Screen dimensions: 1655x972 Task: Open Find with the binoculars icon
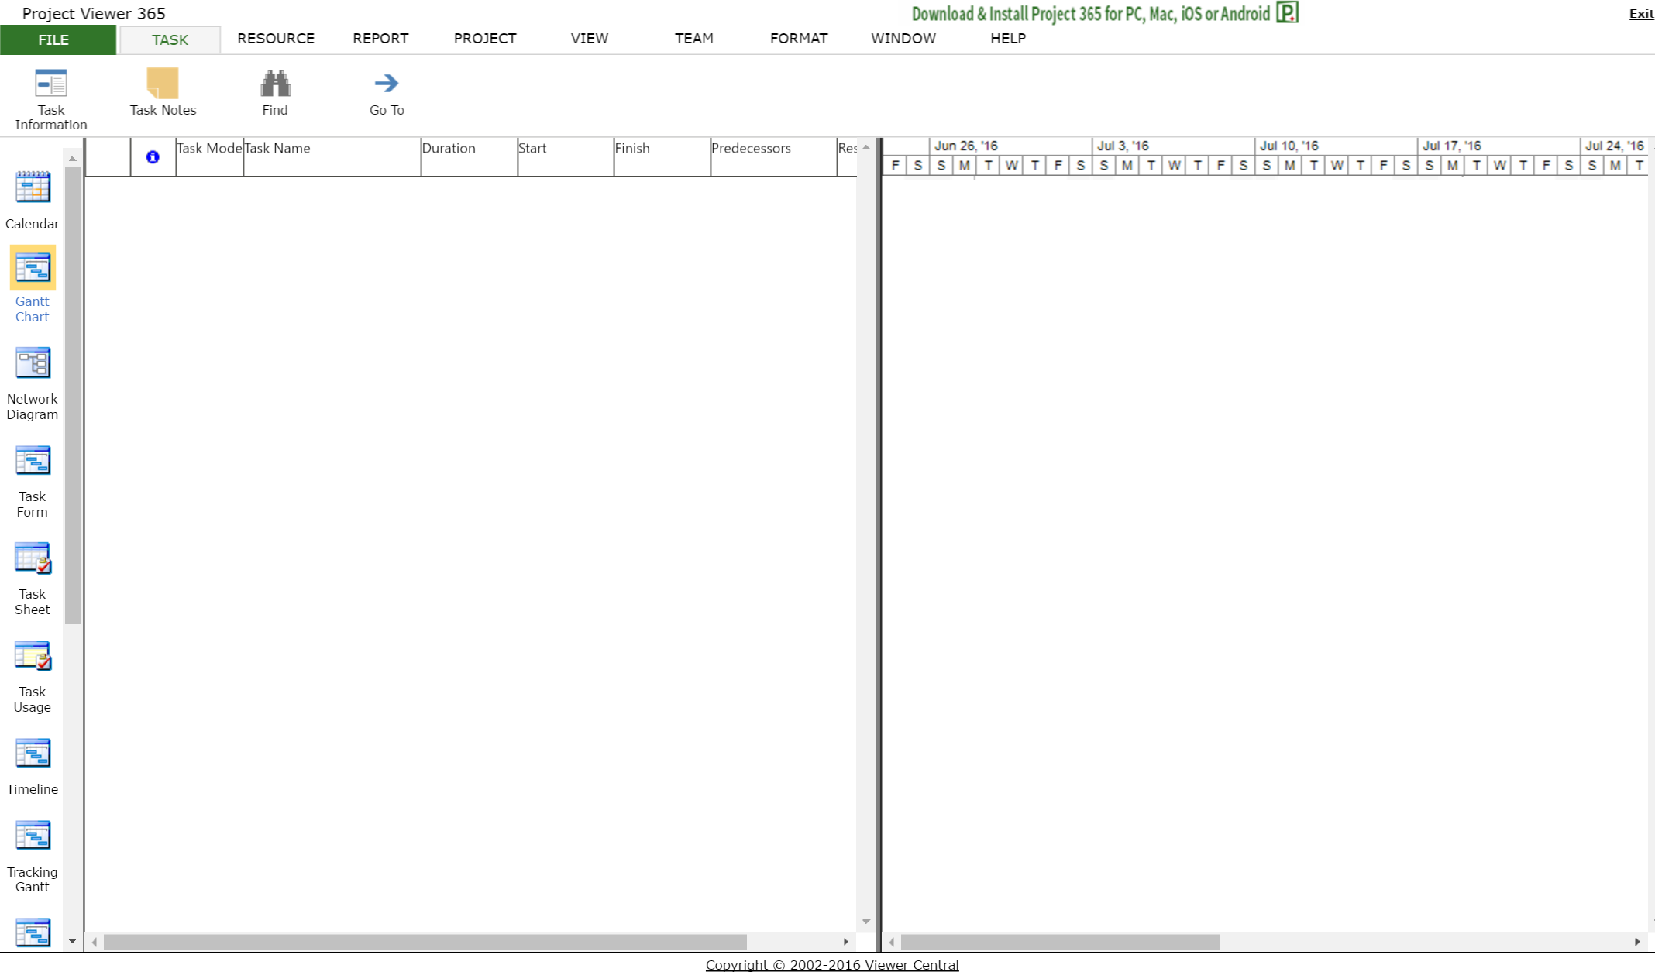[x=275, y=84]
